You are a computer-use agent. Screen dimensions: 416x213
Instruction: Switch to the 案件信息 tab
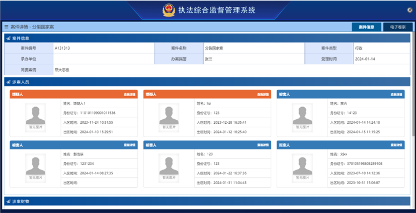click(366, 27)
